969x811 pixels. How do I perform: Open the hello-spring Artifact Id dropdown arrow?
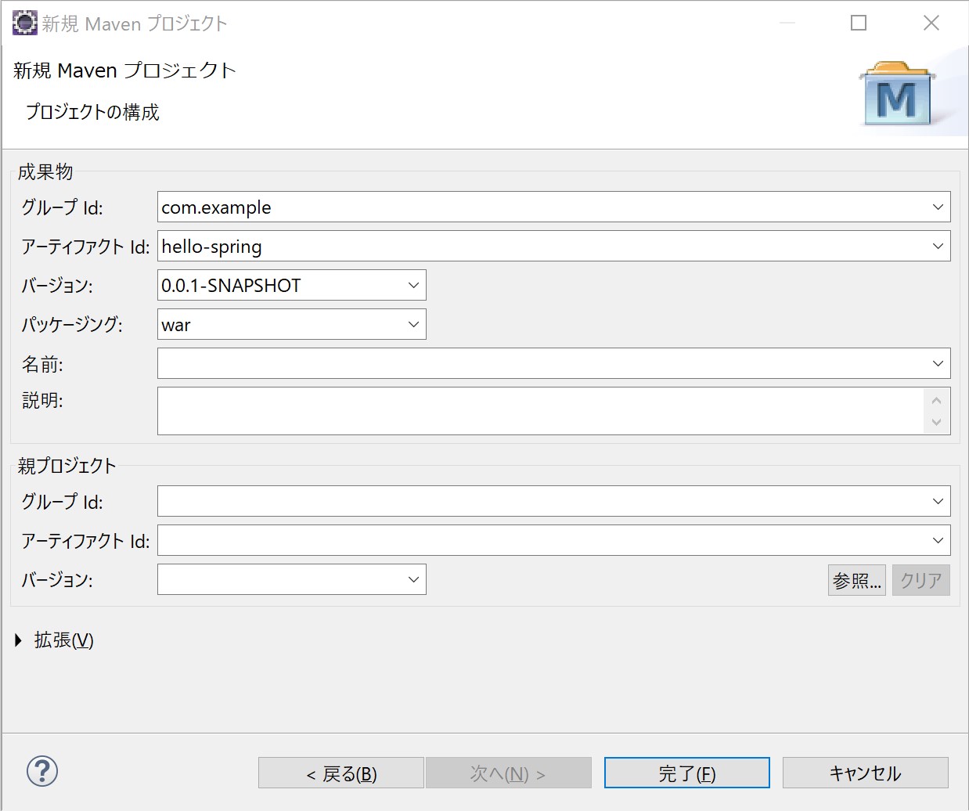938,247
